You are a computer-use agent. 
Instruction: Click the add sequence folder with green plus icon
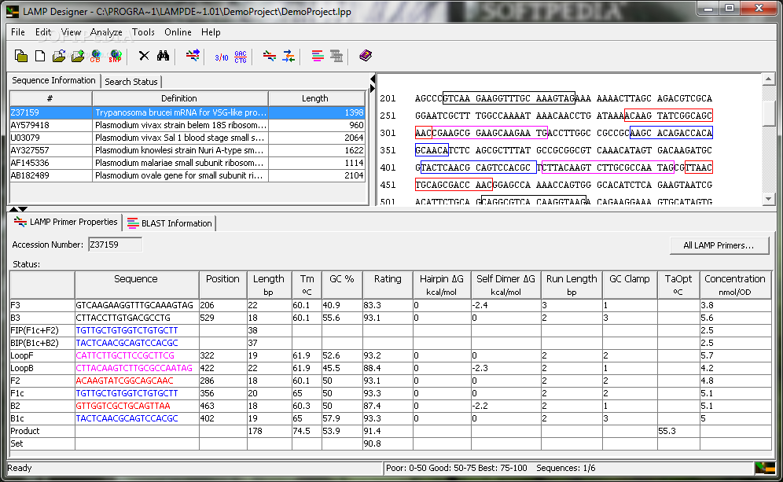tap(77, 56)
